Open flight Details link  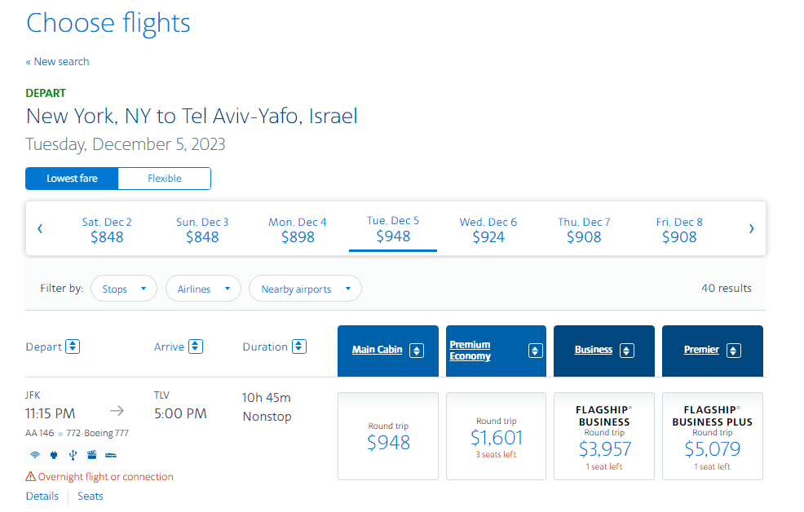(x=42, y=497)
